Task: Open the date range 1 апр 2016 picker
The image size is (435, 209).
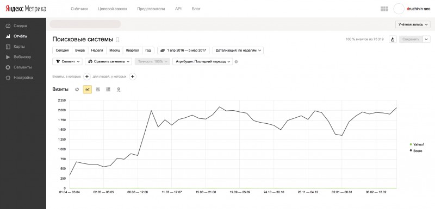Action: [183, 50]
